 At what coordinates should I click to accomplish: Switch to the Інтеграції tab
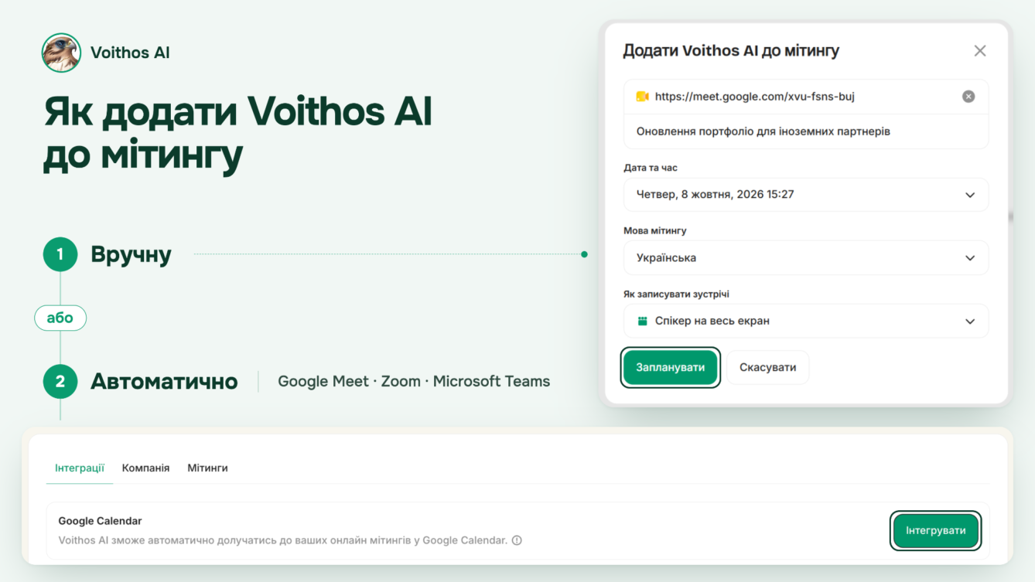[x=80, y=468]
